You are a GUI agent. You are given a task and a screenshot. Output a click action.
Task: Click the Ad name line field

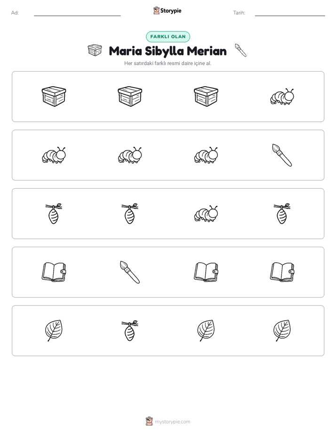tap(77, 13)
